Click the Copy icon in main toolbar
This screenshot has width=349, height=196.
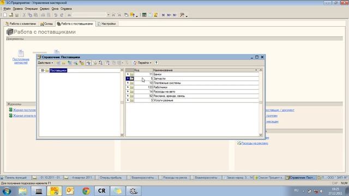tap(30, 15)
